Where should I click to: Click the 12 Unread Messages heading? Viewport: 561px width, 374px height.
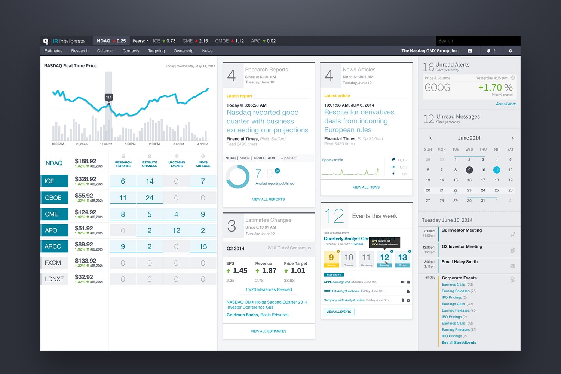click(x=451, y=119)
